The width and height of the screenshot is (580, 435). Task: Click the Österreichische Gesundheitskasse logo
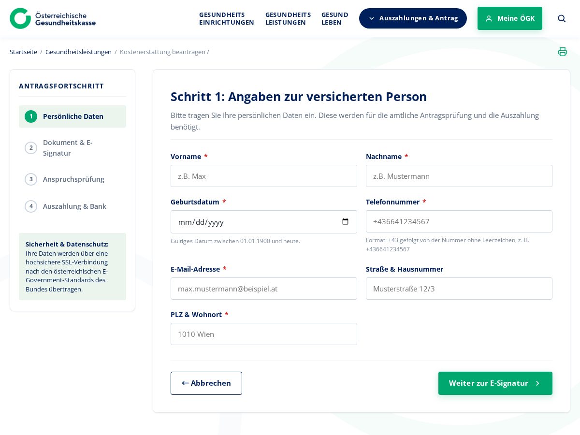point(53,18)
